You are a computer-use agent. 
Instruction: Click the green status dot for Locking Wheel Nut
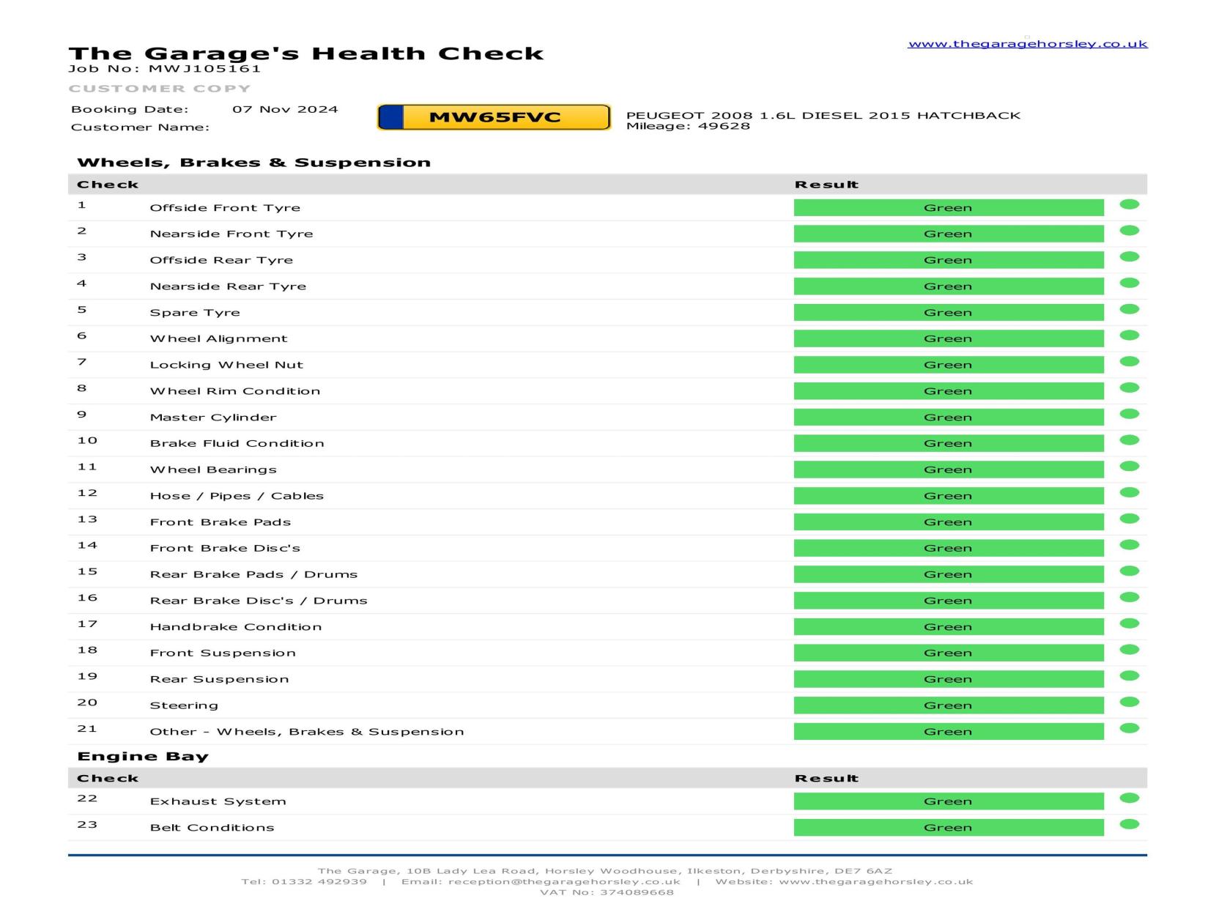tap(1129, 362)
